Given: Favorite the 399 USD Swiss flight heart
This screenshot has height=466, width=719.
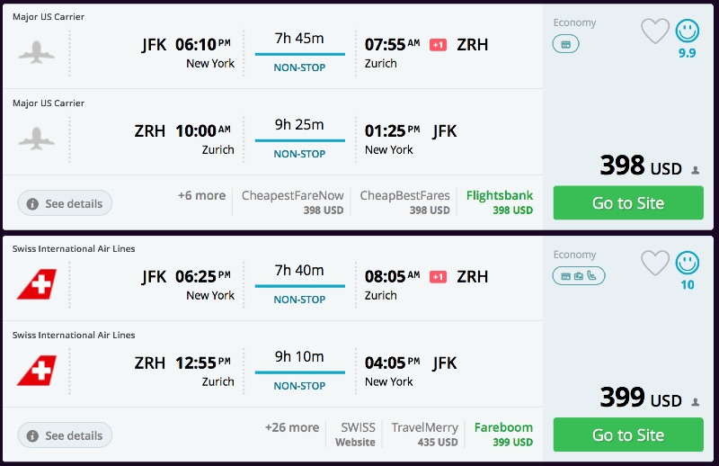Looking at the screenshot, I should click(655, 263).
